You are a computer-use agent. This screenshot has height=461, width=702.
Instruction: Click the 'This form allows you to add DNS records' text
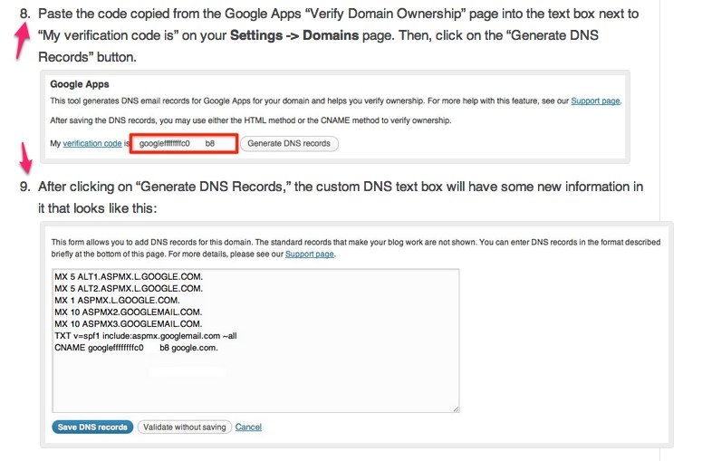click(355, 248)
